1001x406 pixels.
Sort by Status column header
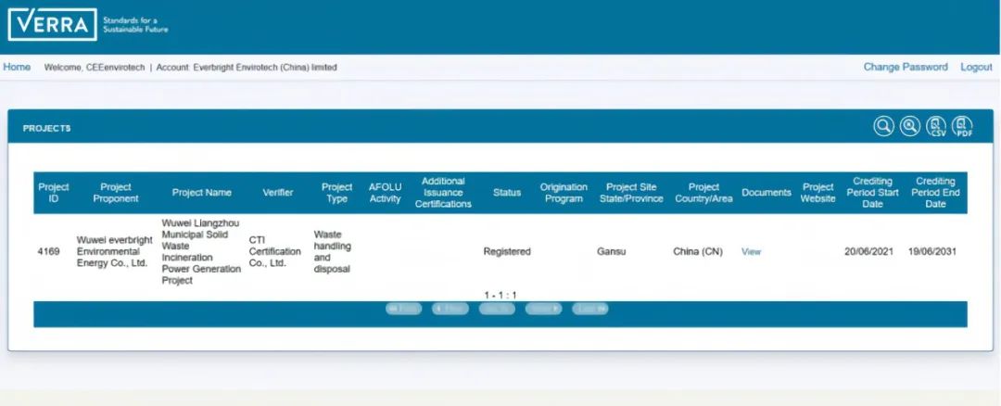click(506, 193)
